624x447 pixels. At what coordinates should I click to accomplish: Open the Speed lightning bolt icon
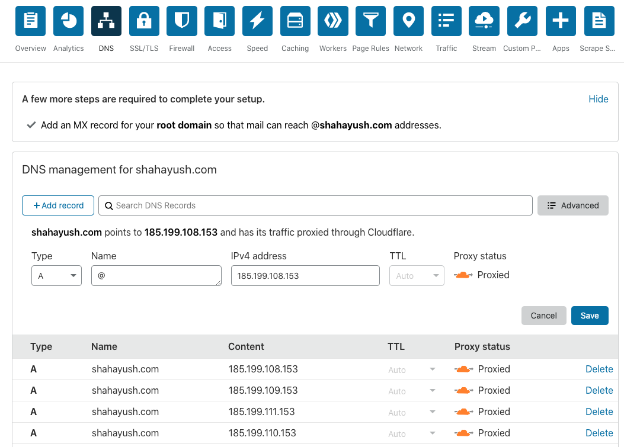click(x=257, y=21)
